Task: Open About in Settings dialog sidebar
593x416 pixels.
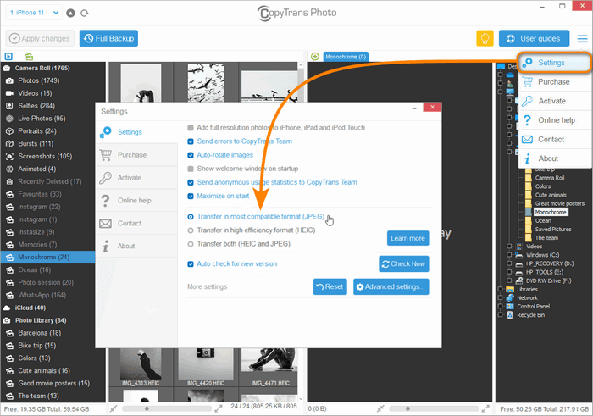Action: click(136, 246)
